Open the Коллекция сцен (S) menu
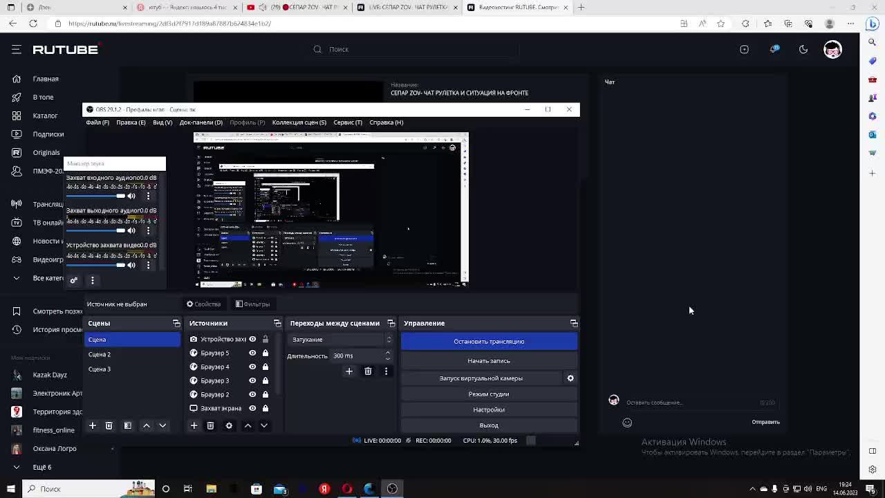The image size is (885, 498). click(299, 122)
